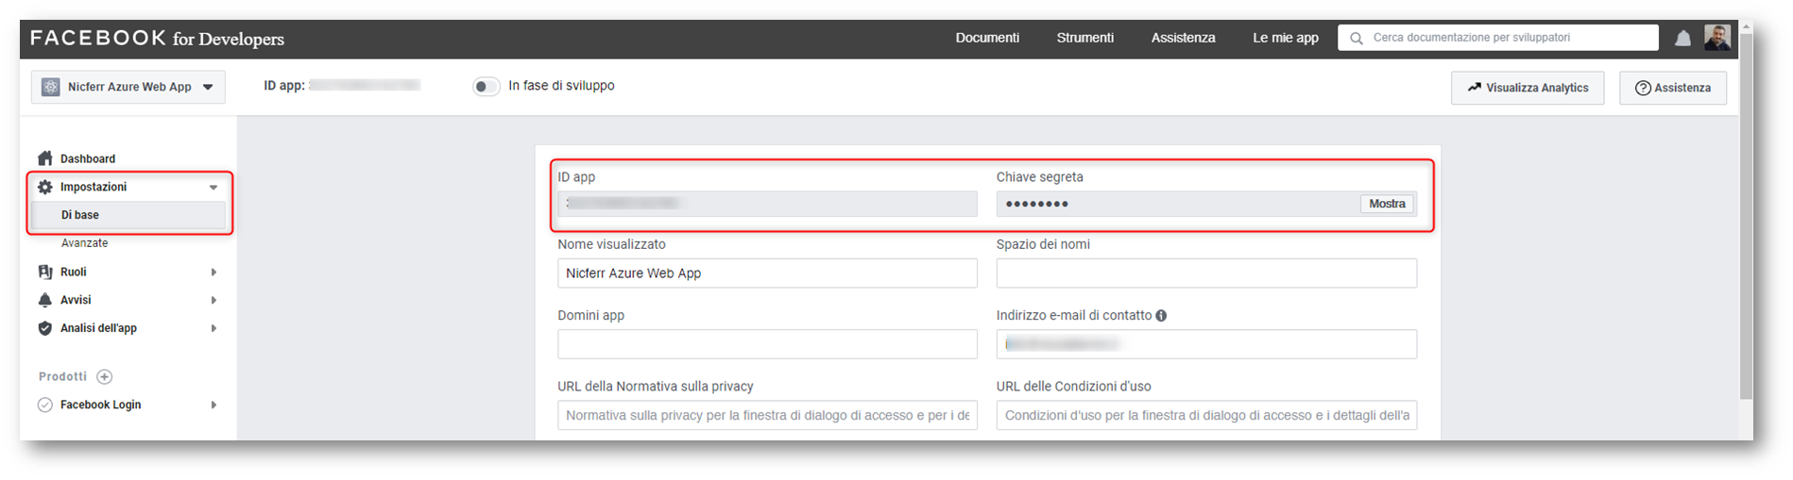Click the Domini app field
Screen dimensions: 1793x480
(767, 344)
